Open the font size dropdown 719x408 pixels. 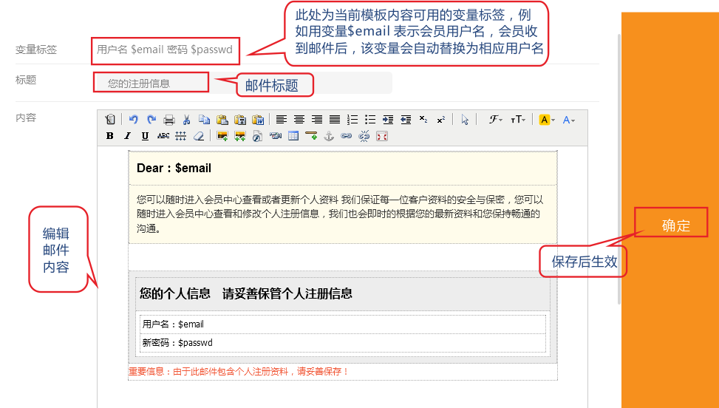(518, 120)
